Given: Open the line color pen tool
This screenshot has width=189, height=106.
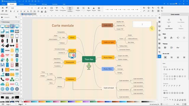Looking at the screenshot, I should (144, 11).
